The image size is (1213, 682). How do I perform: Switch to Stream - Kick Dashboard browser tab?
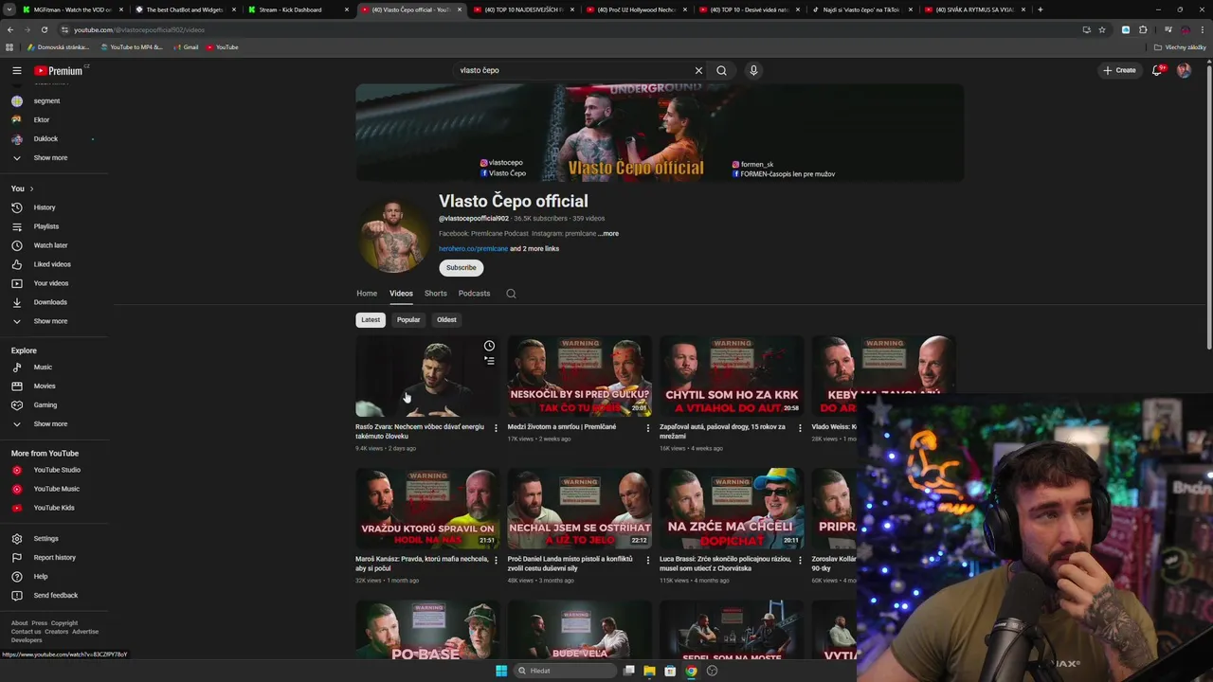297,9
